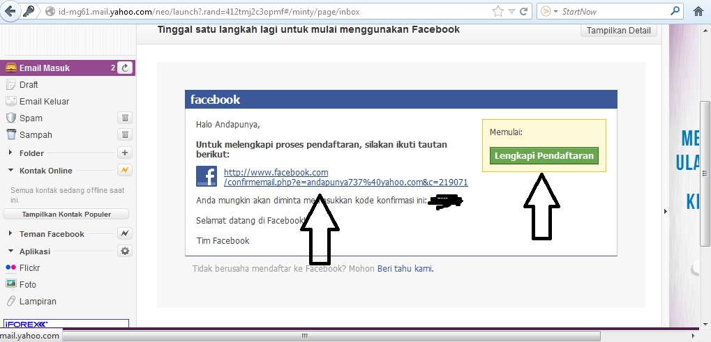Open the Flickr application
Viewport: 711px width, 342px height.
coord(29,267)
